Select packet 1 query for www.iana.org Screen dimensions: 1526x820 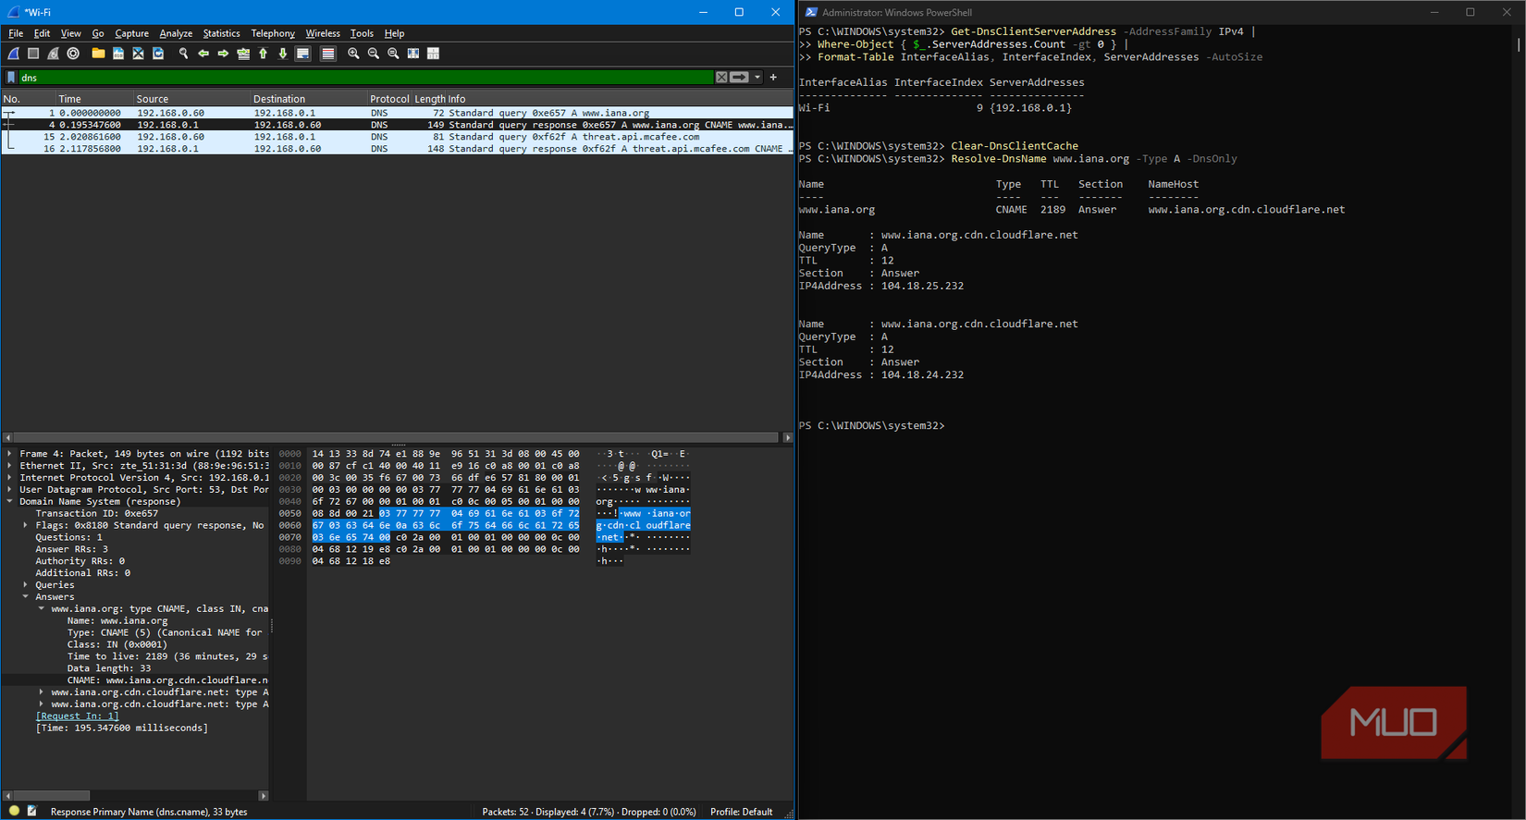click(398, 113)
